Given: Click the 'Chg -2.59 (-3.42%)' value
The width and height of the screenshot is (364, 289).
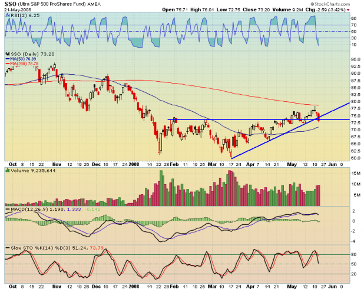Looking at the screenshot, I should [x=326, y=10].
